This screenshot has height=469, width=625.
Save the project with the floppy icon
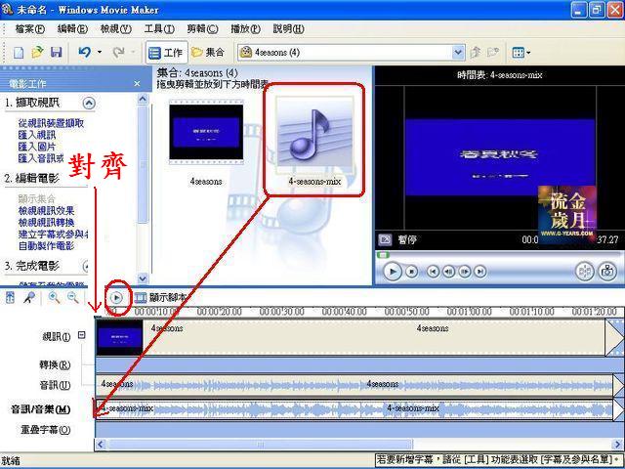click(56, 52)
